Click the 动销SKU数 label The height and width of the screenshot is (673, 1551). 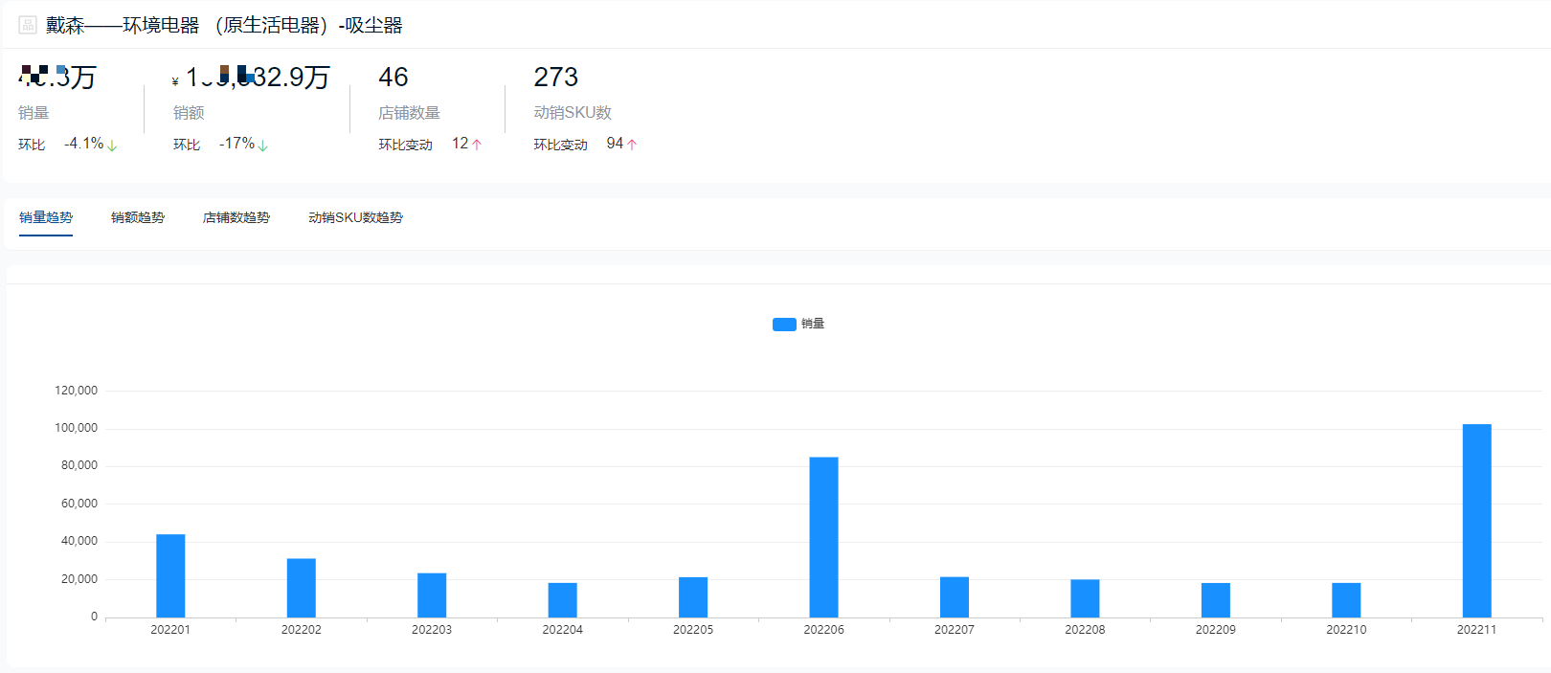pos(573,113)
